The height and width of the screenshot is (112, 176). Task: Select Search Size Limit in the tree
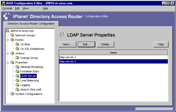(31, 89)
